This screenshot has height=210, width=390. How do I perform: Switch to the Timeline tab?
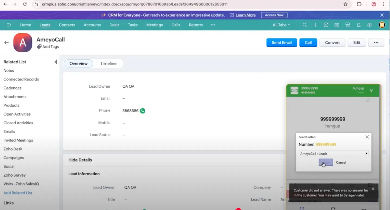click(x=108, y=63)
